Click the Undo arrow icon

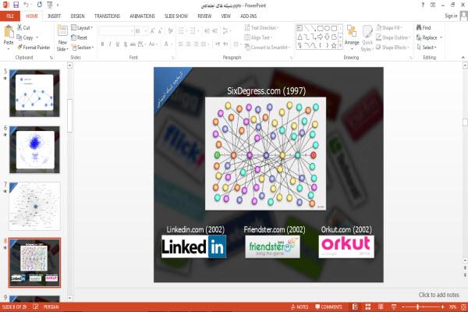27,5
